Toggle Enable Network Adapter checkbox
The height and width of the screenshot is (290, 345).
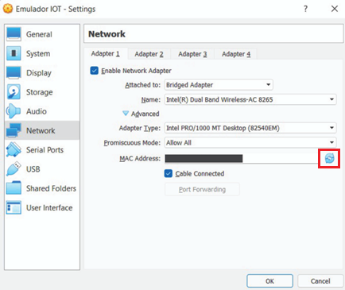click(x=94, y=71)
